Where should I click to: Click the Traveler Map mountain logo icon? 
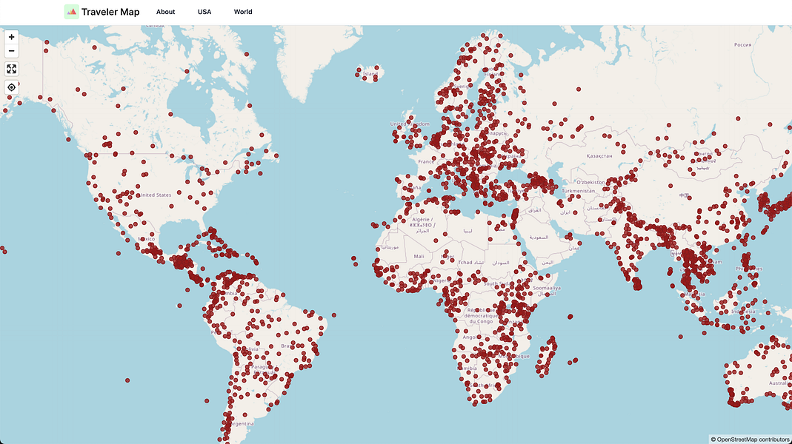(71, 12)
